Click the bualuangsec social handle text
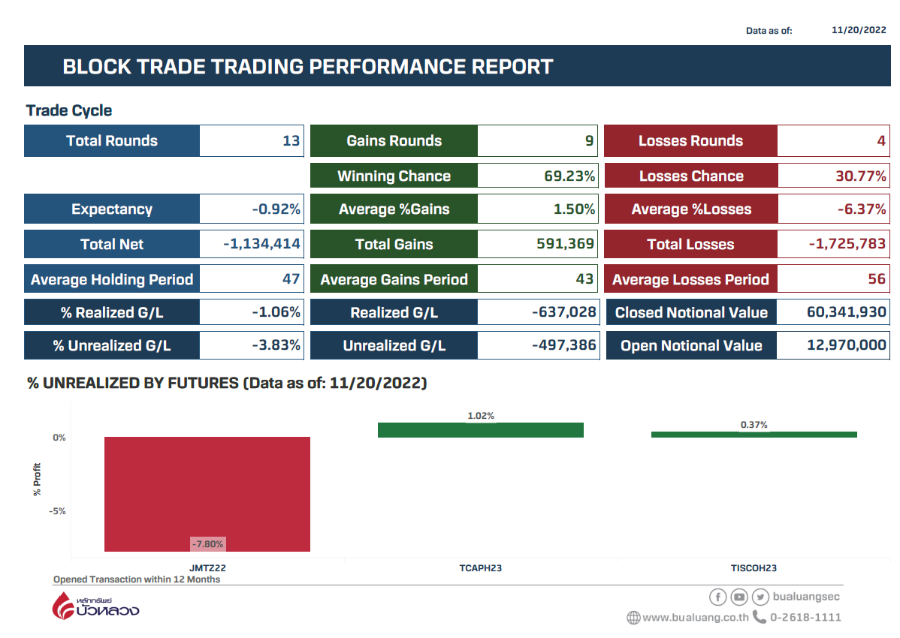The width and height of the screenshot is (900, 638). (806, 597)
